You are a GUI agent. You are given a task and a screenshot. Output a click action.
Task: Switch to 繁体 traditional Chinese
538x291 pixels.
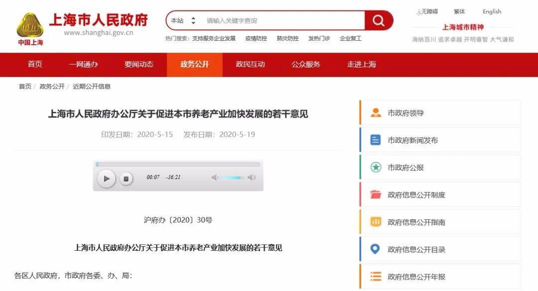click(x=459, y=11)
